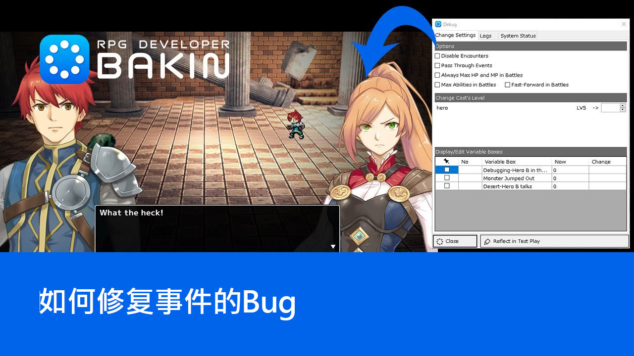Toggle Pass Through Events option

pos(437,65)
